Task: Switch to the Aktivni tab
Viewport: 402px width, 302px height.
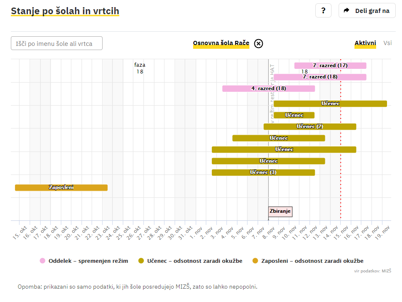Action: pyautogui.click(x=365, y=43)
